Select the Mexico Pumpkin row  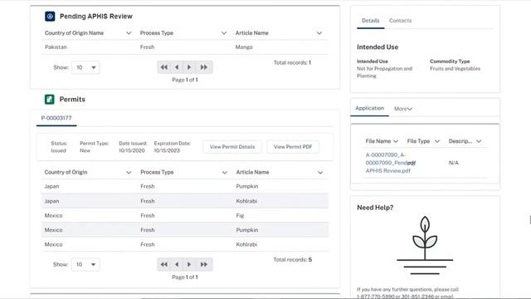[x=185, y=230]
